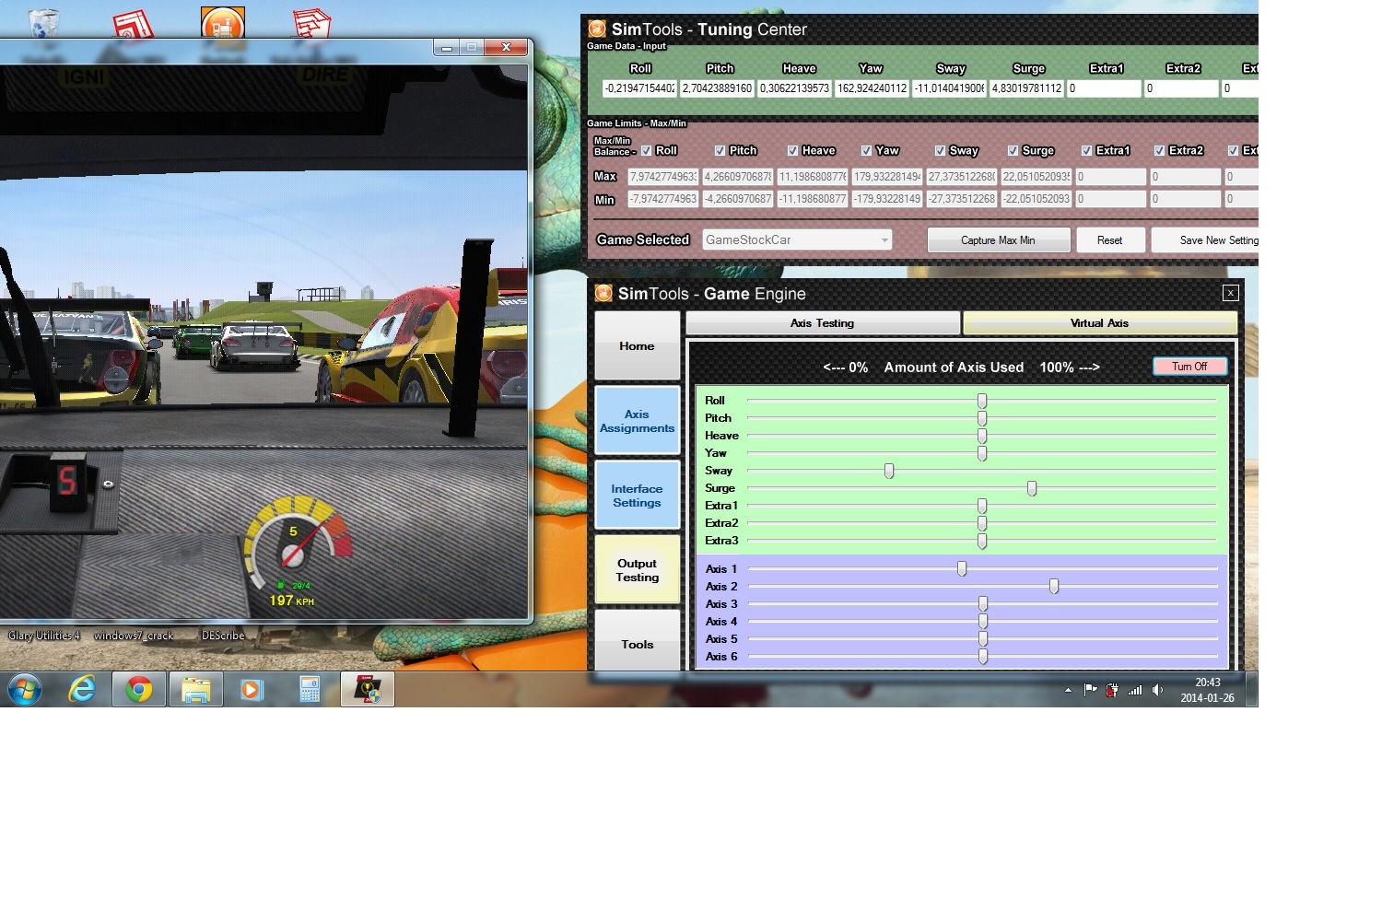Open the Action Center flag icon
Screen dimensions: 1382x922
[1090, 690]
